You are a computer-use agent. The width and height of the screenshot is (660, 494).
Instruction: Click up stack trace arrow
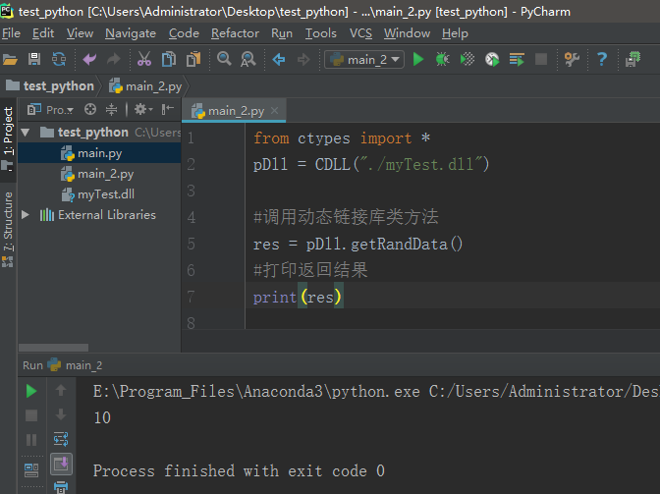click(x=61, y=390)
